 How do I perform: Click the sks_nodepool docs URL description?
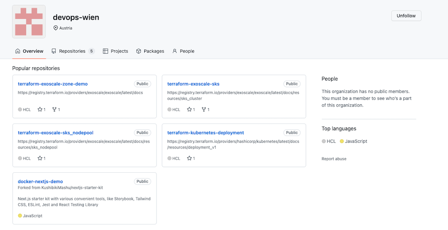pyautogui.click(x=84, y=145)
